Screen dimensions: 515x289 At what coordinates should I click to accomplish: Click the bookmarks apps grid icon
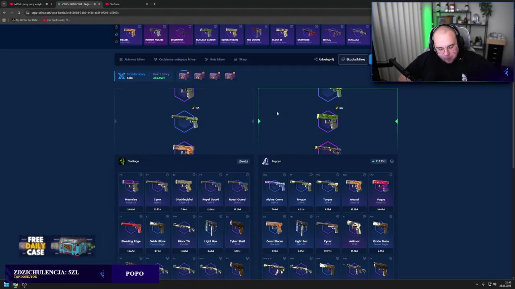[4, 20]
